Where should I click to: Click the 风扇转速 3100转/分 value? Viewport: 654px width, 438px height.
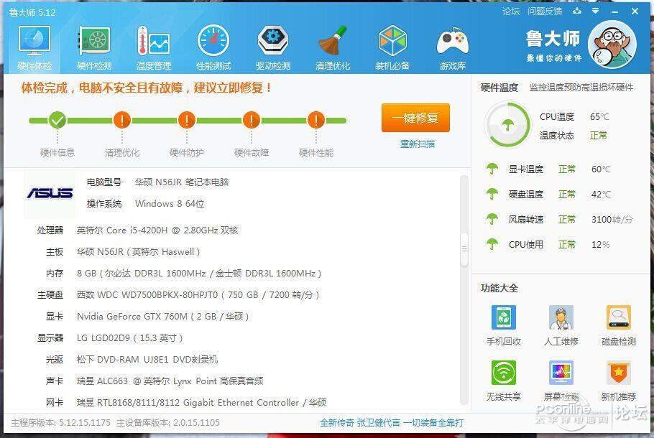[612, 219]
